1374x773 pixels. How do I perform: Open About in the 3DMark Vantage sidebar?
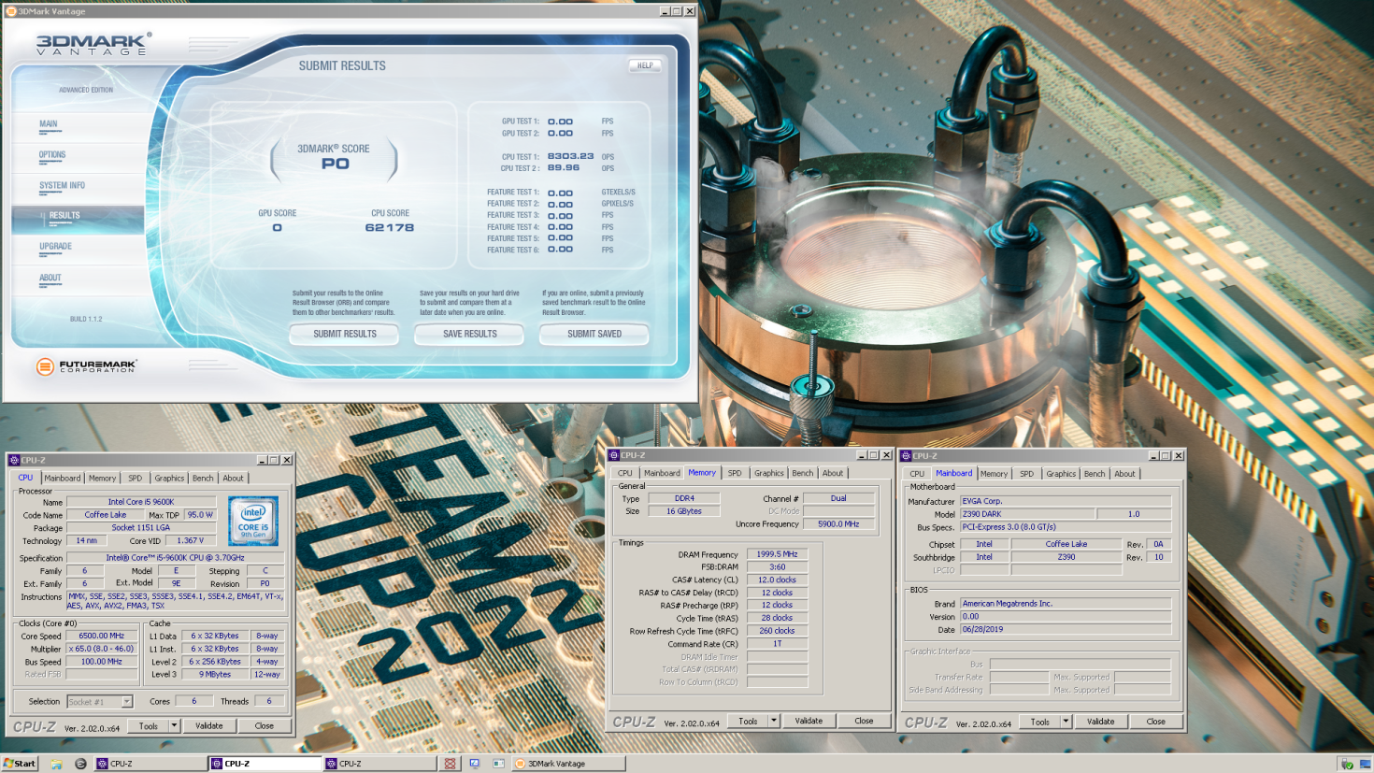[50, 279]
